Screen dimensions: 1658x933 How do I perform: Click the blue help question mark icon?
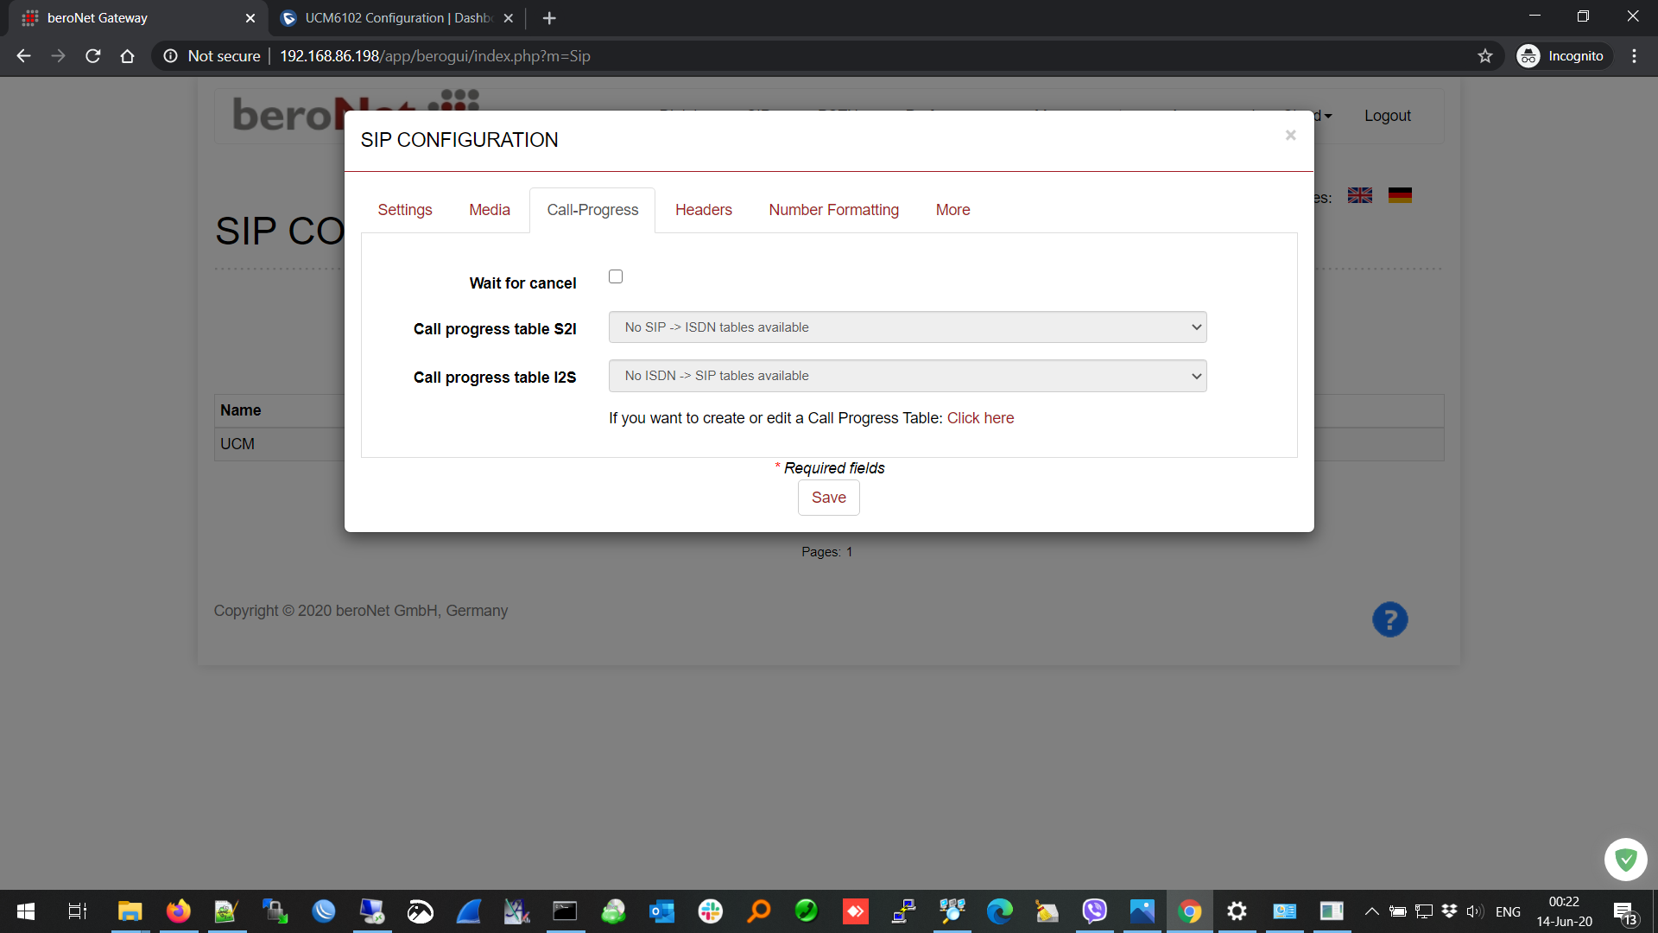[1389, 619]
